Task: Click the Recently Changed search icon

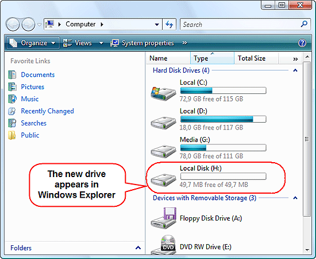Action: tap(12, 111)
